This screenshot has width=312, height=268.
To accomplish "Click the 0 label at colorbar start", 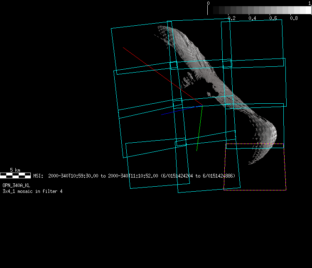I will 208,3.
